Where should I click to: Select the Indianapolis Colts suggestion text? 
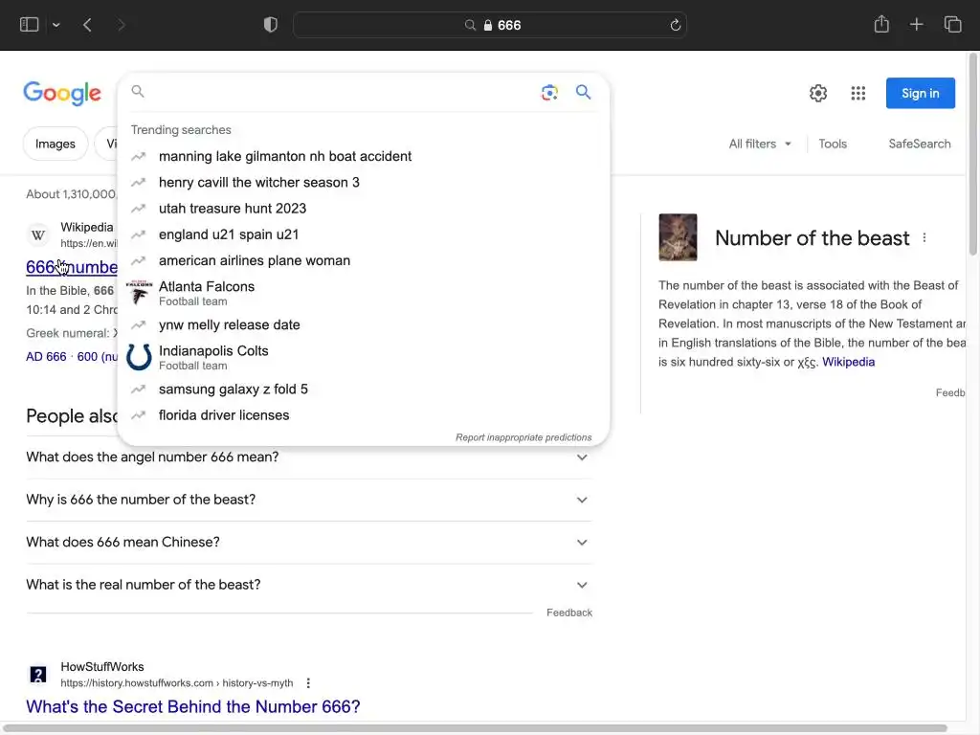pos(213,350)
